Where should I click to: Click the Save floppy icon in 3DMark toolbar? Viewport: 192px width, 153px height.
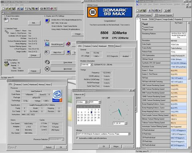pos(14,9)
